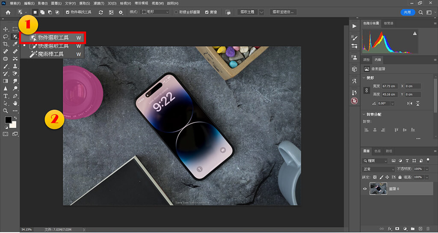Hide 圖層 0 with eye icon
Screen dimensions: 438x233
pyautogui.click(x=364, y=189)
